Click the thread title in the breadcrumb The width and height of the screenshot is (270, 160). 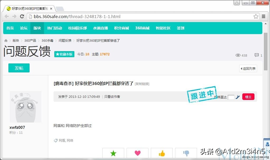coord(98,41)
